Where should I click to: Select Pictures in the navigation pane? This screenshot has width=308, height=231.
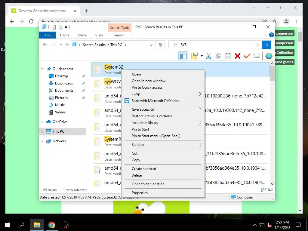[x=61, y=98]
